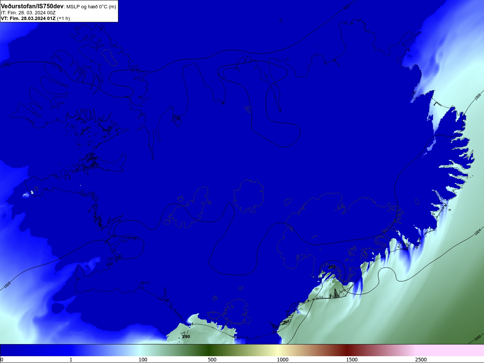The image size is (484, 363).
Task: Click the "1500" label on the color scale
Action: [352, 360]
